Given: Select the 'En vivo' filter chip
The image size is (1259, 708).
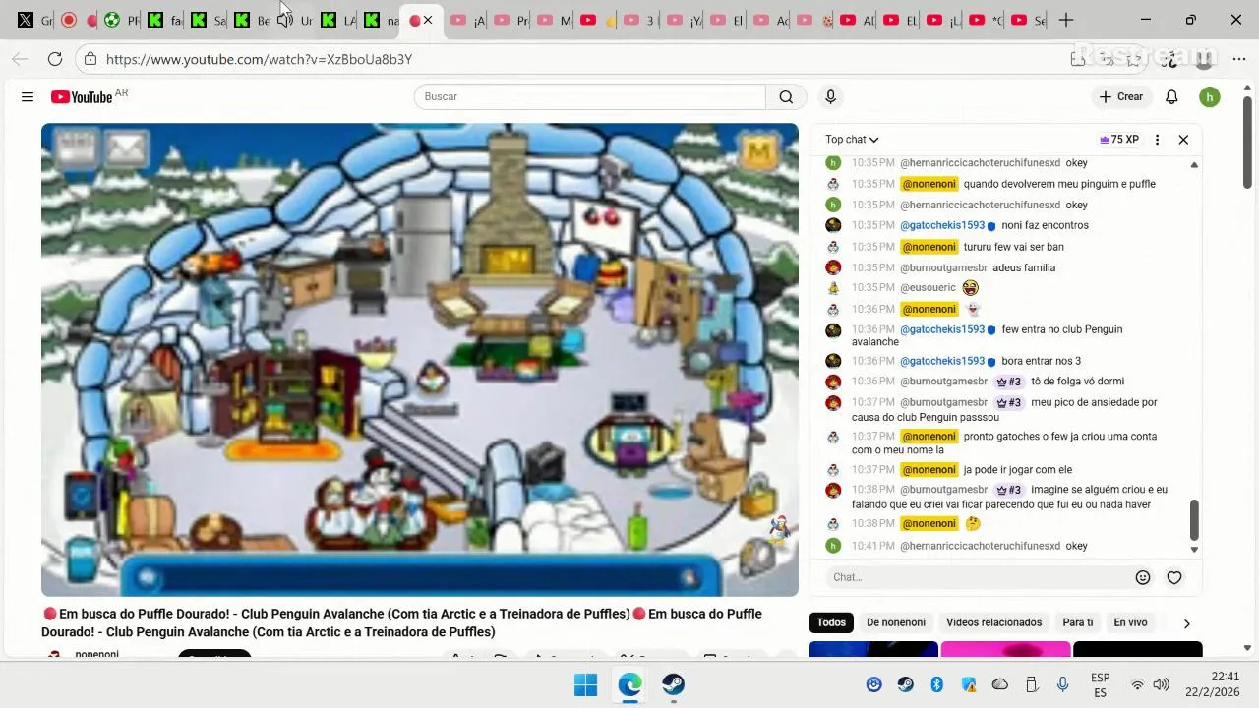Looking at the screenshot, I should click(1130, 622).
